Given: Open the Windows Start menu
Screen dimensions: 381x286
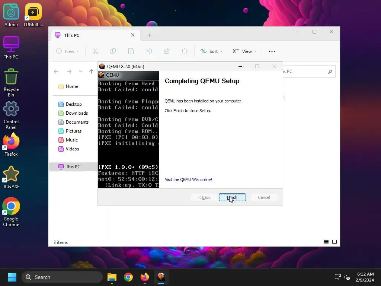Looking at the screenshot, I should [x=12, y=277].
